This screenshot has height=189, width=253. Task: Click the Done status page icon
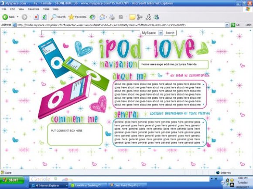(x=3, y=172)
